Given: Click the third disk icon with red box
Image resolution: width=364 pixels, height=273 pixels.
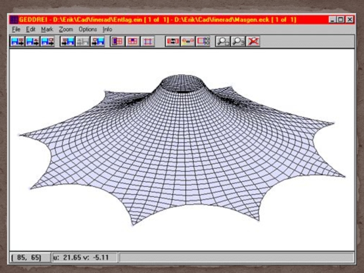Looking at the screenshot, I should click(47, 41).
